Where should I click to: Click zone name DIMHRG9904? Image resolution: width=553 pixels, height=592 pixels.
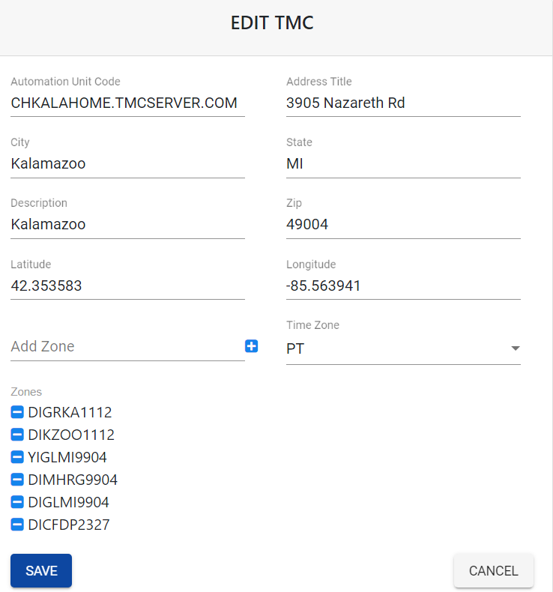pyautogui.click(x=73, y=480)
